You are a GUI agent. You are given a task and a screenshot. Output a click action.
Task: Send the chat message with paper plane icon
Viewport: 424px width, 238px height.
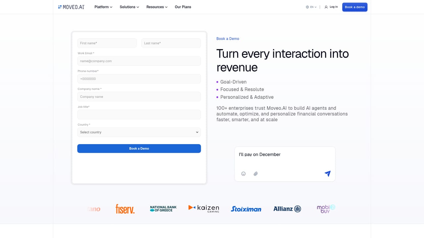click(x=328, y=174)
